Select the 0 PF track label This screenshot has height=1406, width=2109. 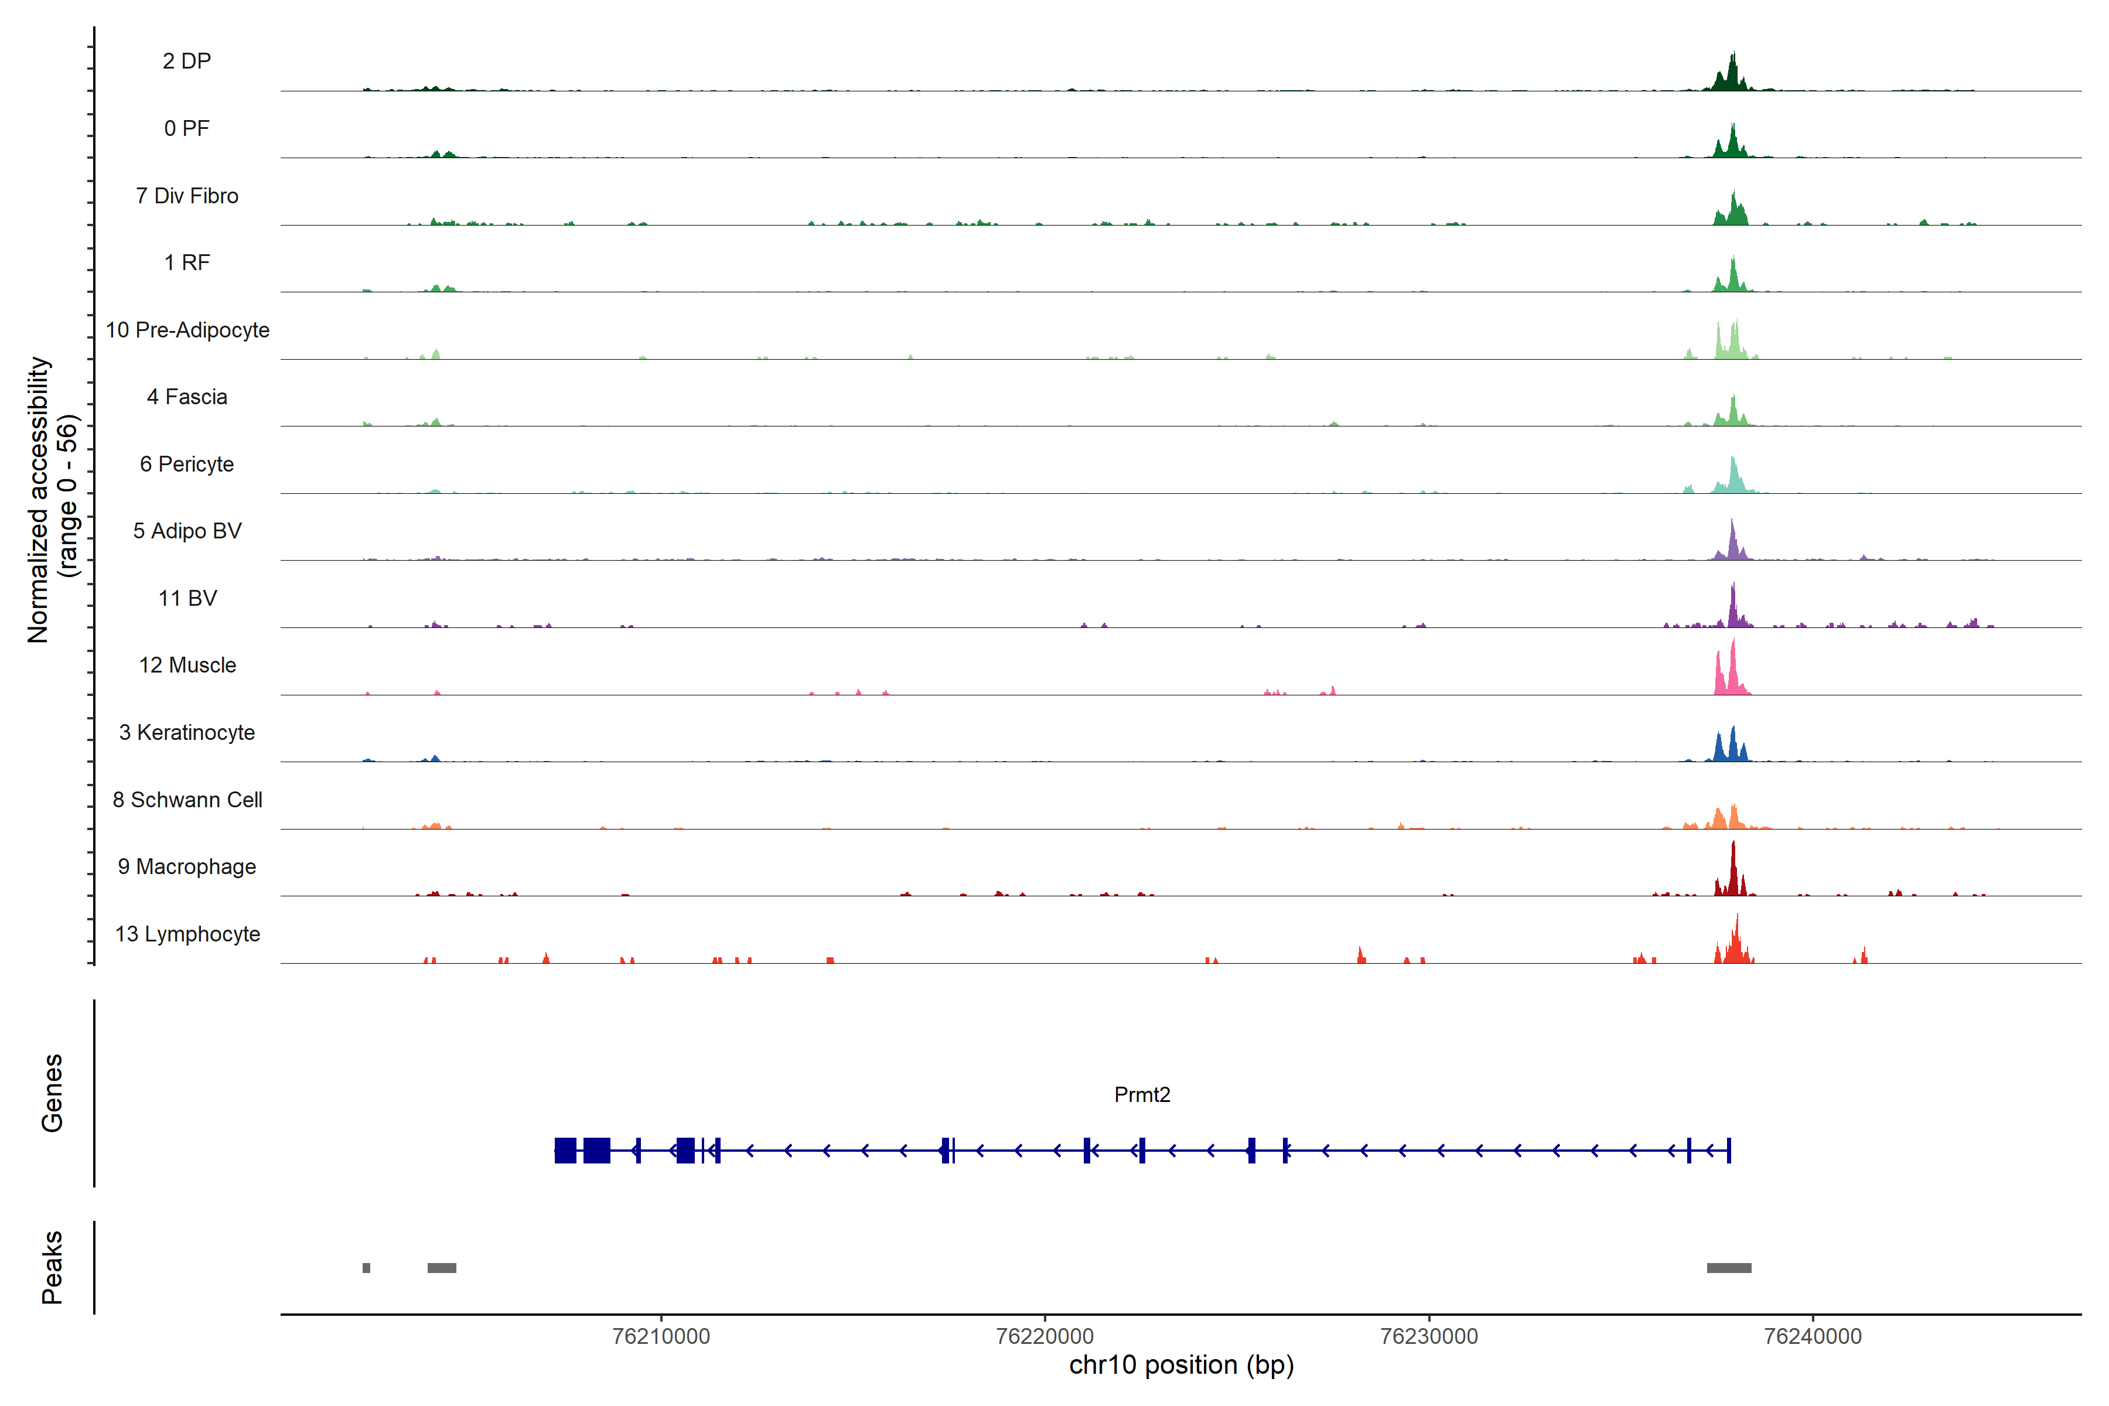pos(186,128)
